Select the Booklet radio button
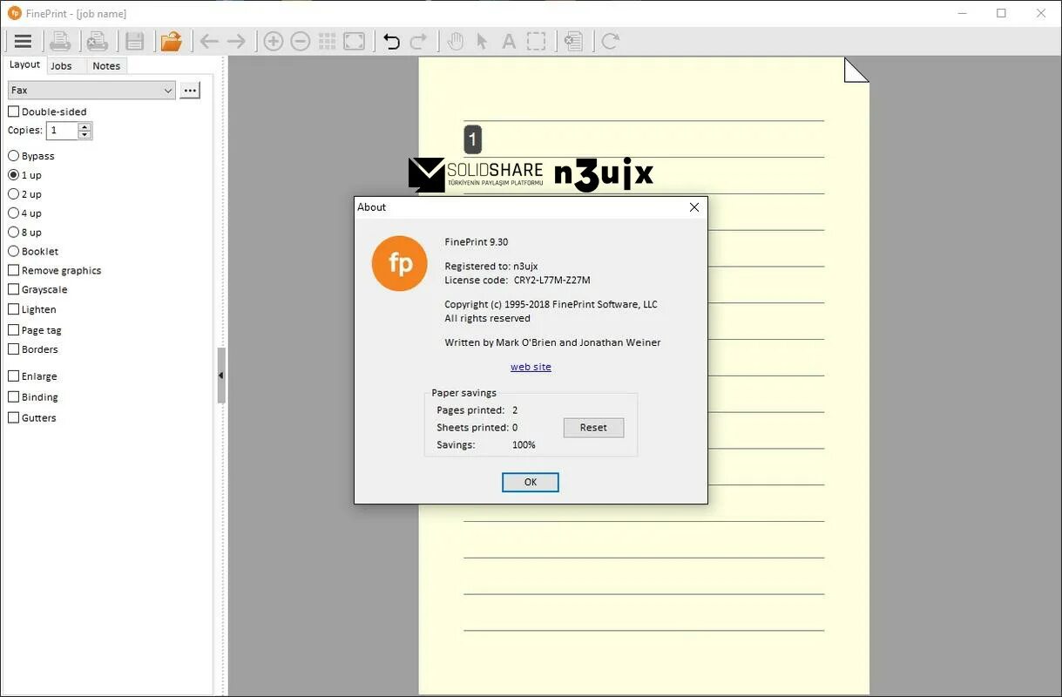1062x697 pixels. 13,251
